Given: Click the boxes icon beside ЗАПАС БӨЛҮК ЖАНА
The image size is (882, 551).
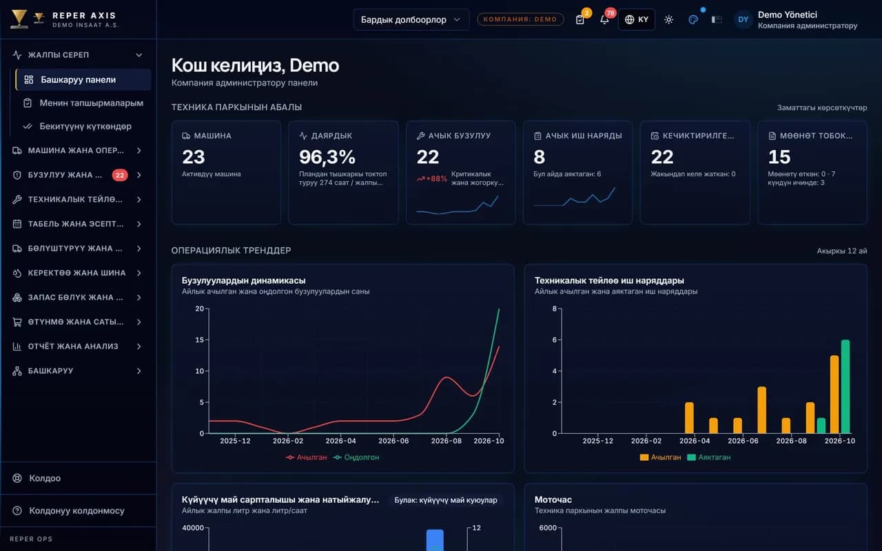Looking at the screenshot, I should click(x=17, y=298).
